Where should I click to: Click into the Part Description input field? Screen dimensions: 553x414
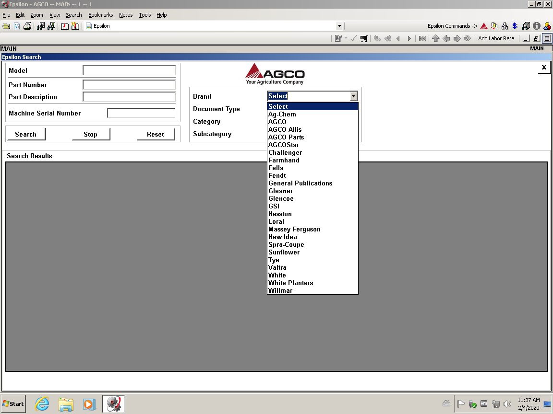pos(129,97)
